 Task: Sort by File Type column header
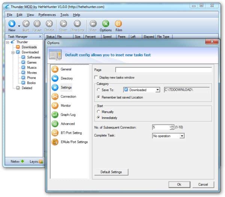tap(163, 37)
